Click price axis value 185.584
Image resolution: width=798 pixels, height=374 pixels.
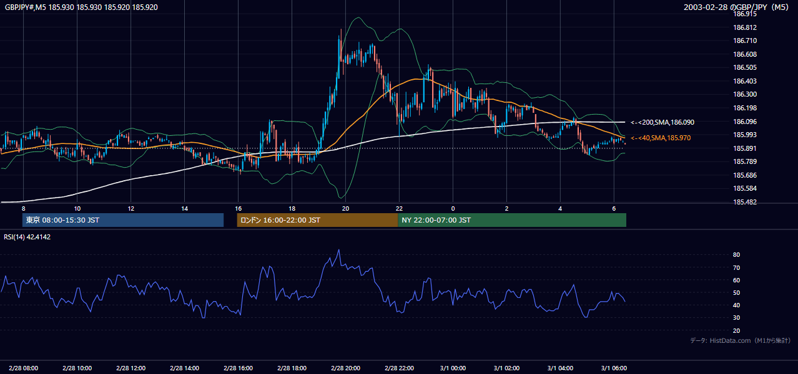click(x=745, y=189)
